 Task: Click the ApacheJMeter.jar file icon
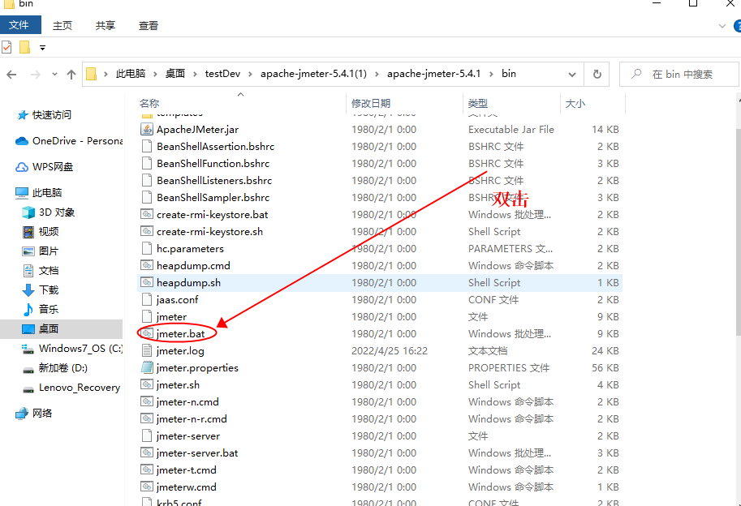coord(147,129)
